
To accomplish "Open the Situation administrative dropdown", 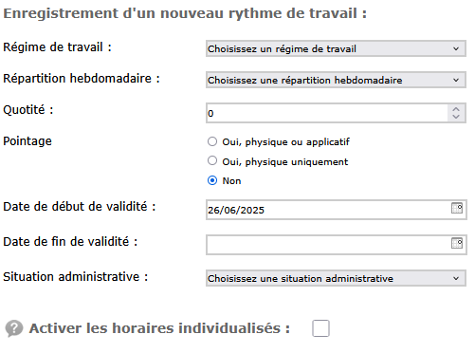I will coord(336,278).
